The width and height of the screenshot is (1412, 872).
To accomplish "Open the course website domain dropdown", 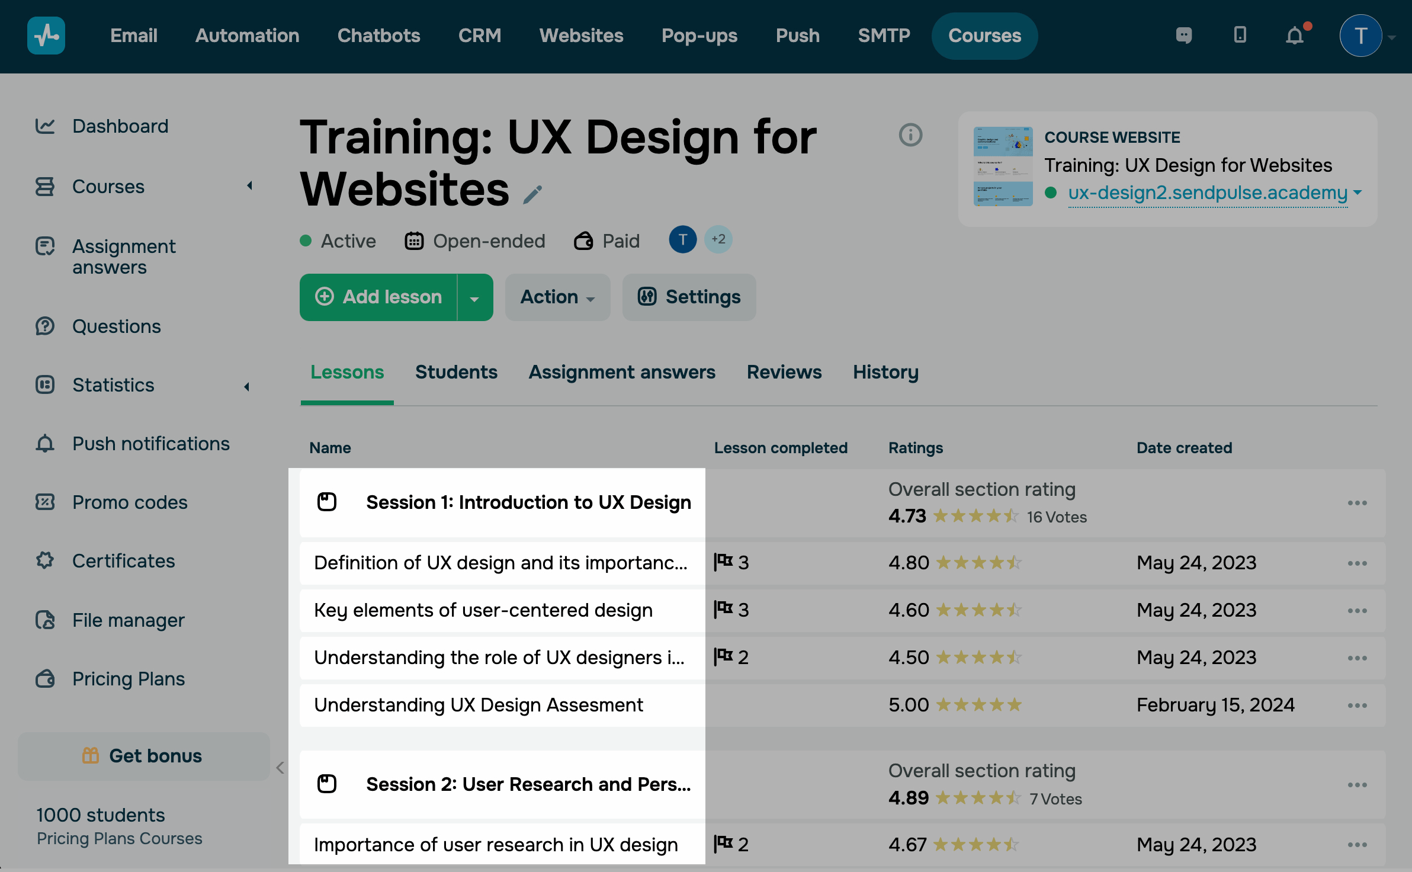I will tap(1358, 193).
